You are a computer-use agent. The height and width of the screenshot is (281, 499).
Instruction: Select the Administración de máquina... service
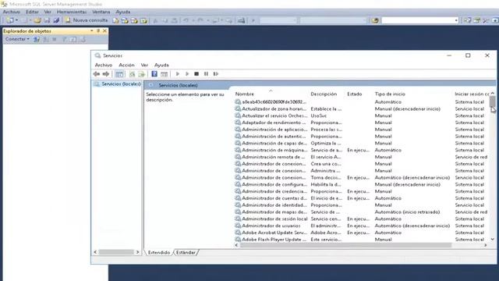coord(362,150)
